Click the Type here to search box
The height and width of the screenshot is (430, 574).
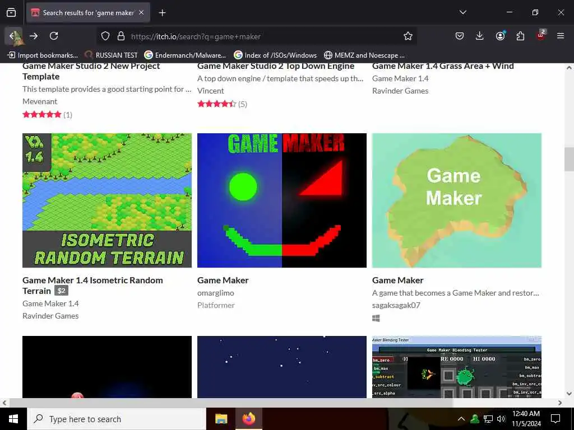click(117, 419)
